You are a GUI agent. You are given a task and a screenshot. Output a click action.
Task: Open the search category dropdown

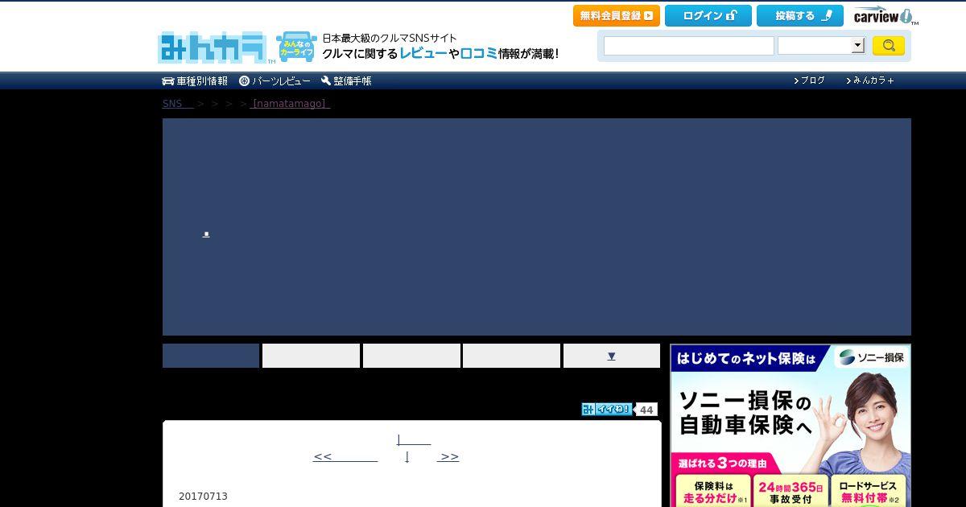point(821,46)
